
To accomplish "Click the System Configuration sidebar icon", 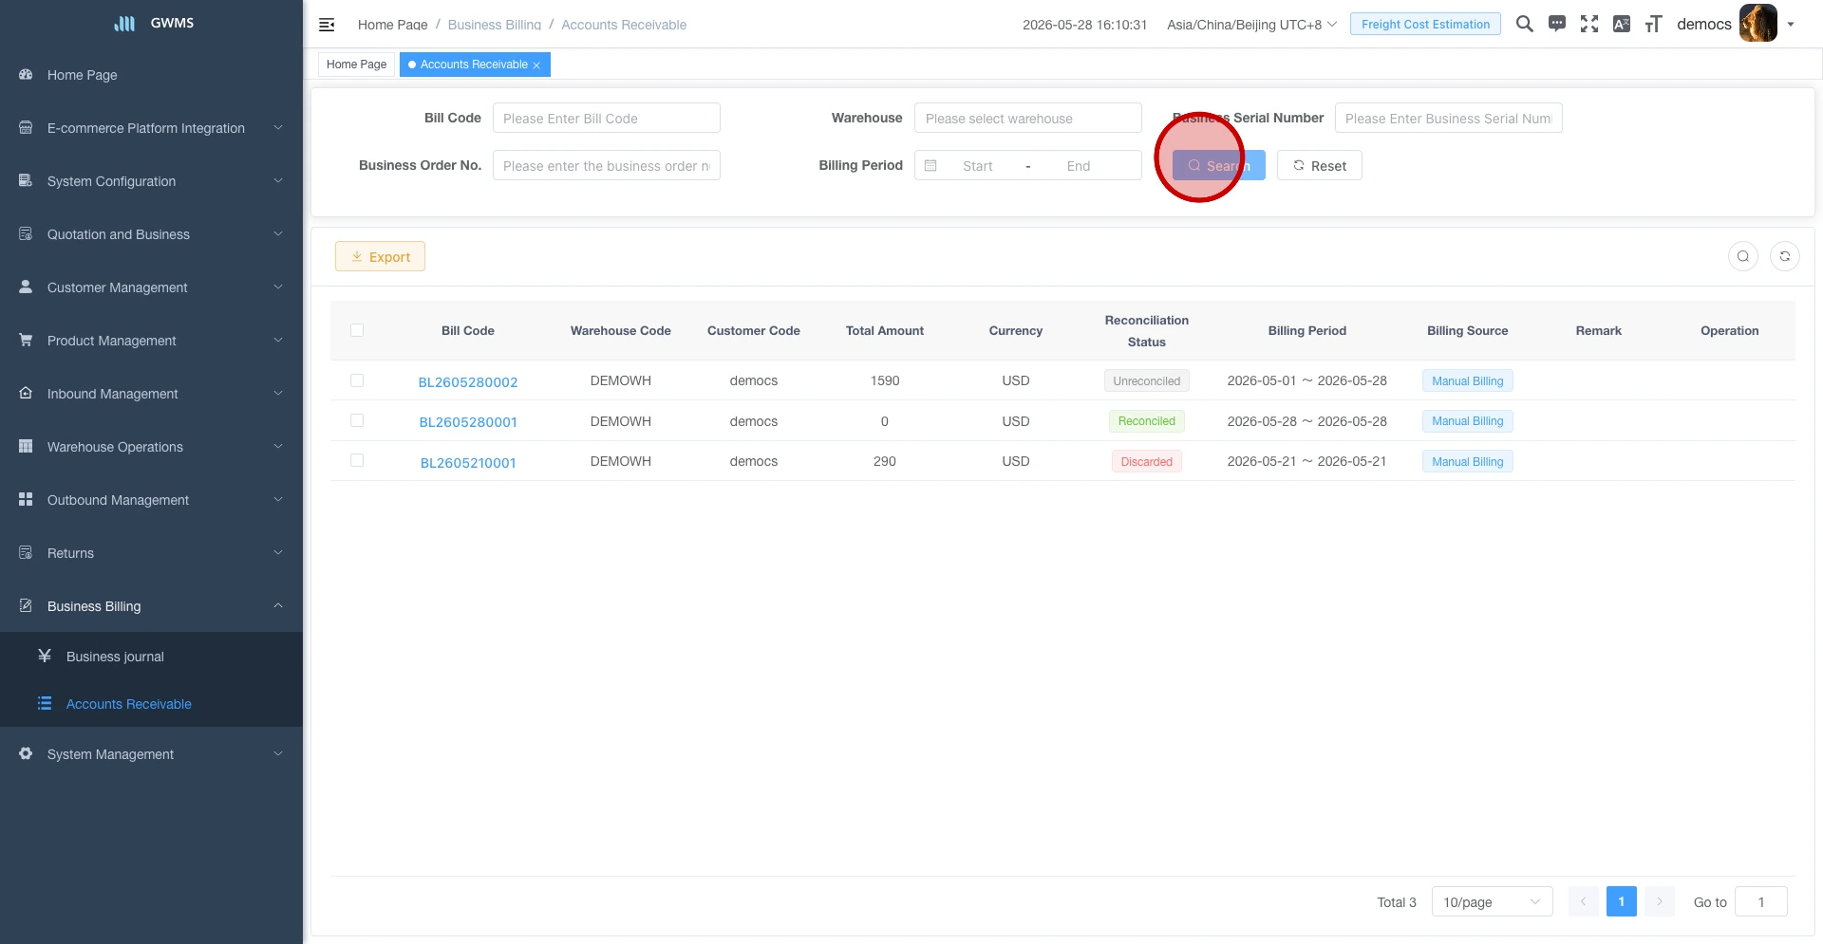I will click(x=26, y=180).
